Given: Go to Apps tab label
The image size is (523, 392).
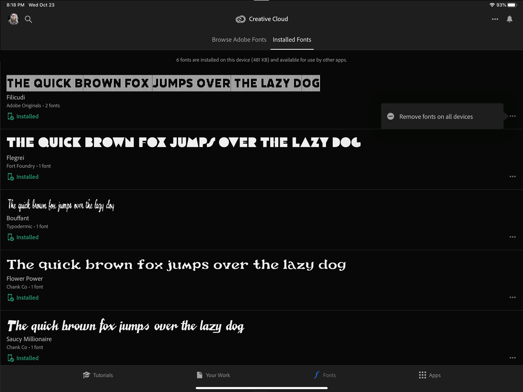Looking at the screenshot, I should tap(435, 375).
